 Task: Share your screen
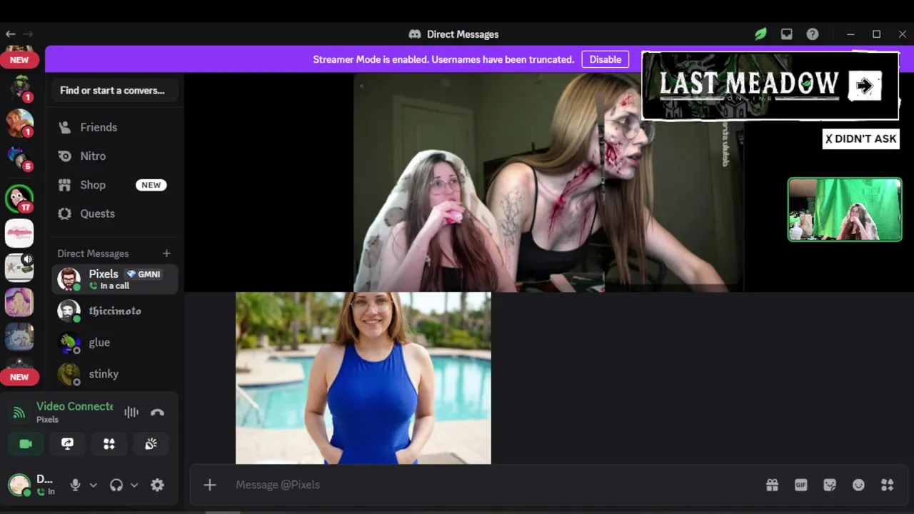67,444
